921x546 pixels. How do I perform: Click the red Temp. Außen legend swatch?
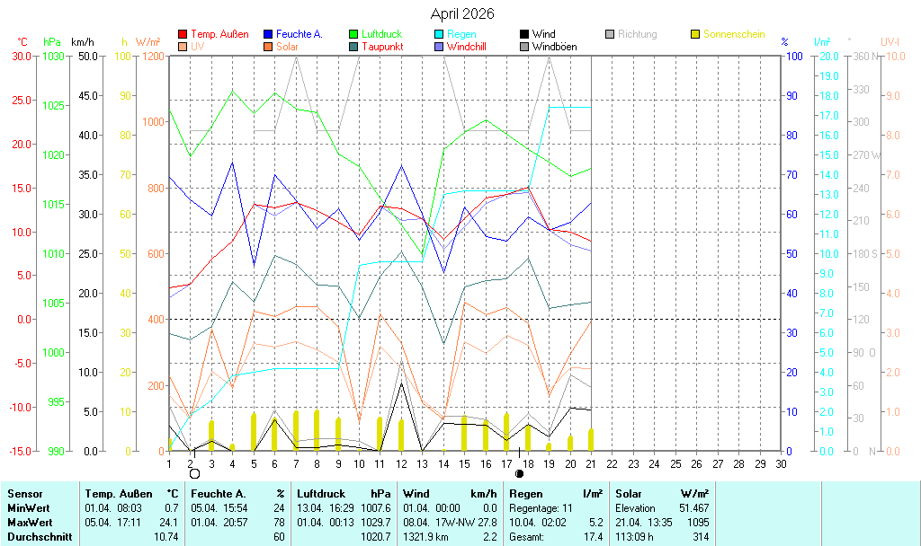(x=183, y=35)
